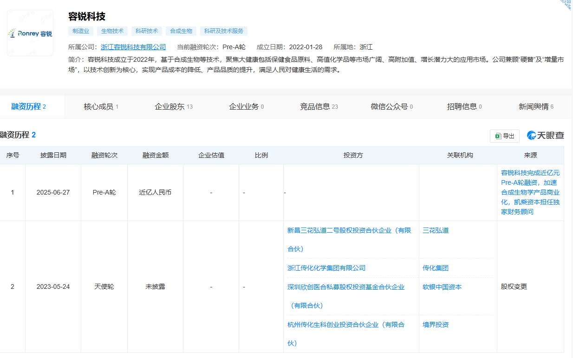Open 境界投资 related institution link

click(436, 325)
